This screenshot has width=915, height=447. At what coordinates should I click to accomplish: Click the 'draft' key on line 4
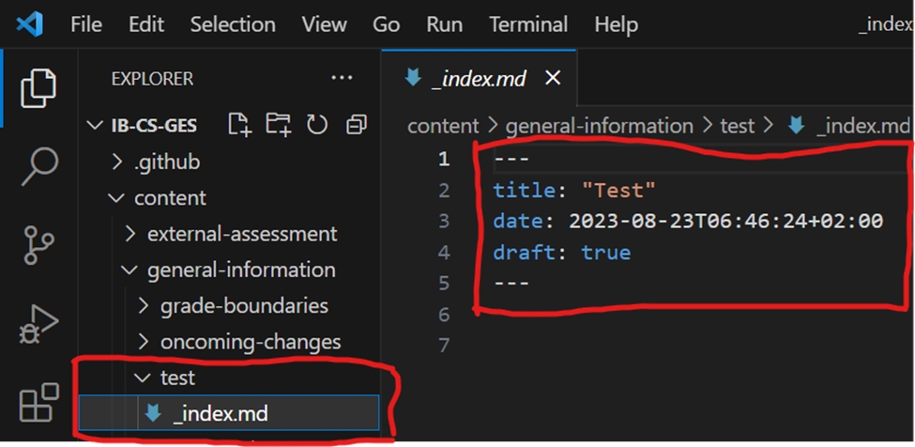525,253
